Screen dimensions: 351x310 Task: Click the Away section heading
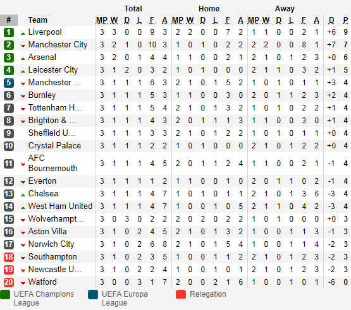(285, 9)
